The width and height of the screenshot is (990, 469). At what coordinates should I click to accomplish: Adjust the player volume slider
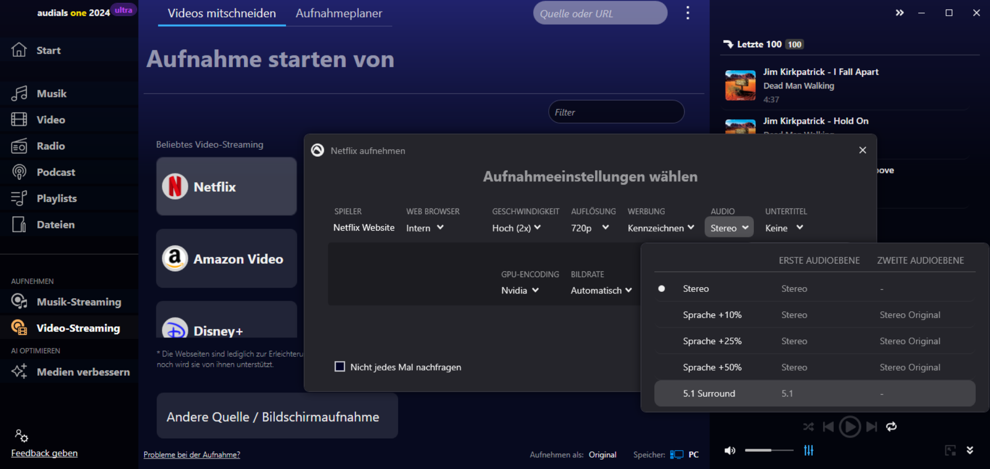[x=769, y=450]
